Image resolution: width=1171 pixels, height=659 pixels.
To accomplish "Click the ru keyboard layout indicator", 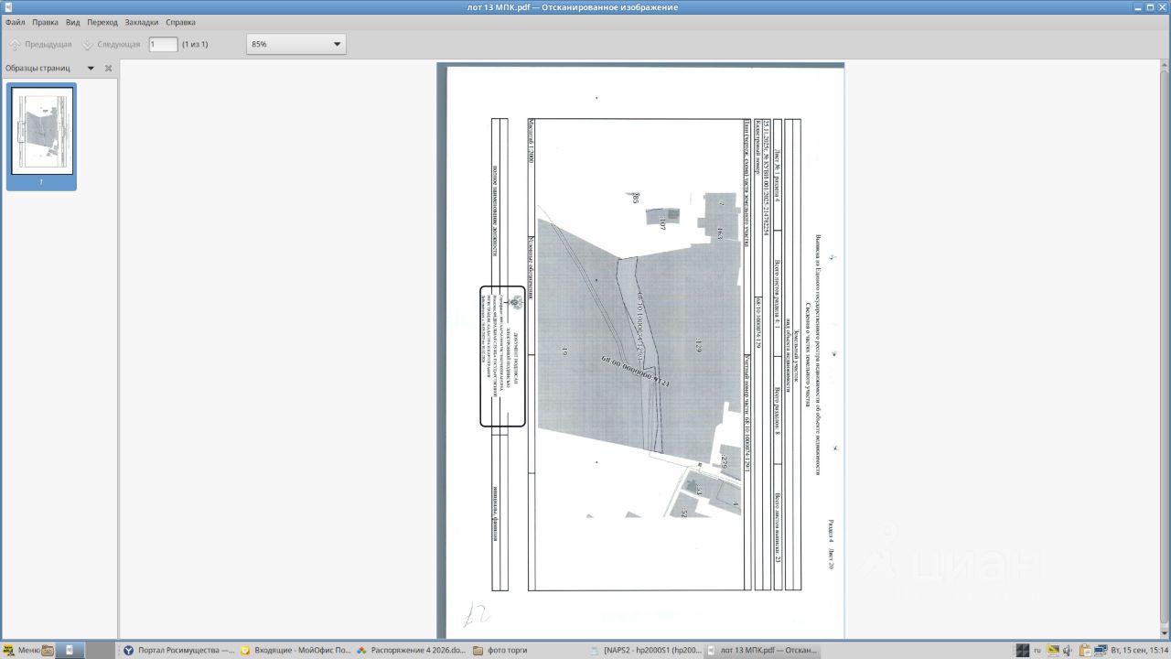I will tap(1037, 651).
